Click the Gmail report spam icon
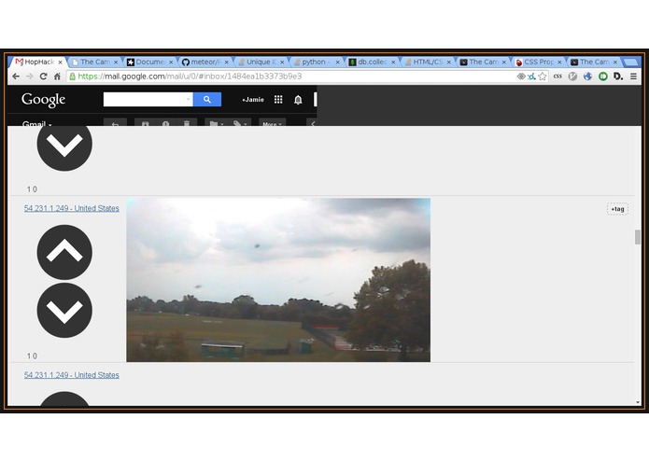649x461 pixels. point(165,123)
